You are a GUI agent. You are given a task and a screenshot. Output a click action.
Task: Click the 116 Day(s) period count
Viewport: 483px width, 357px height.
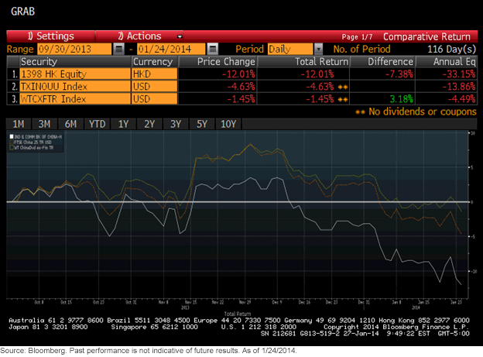(451, 49)
